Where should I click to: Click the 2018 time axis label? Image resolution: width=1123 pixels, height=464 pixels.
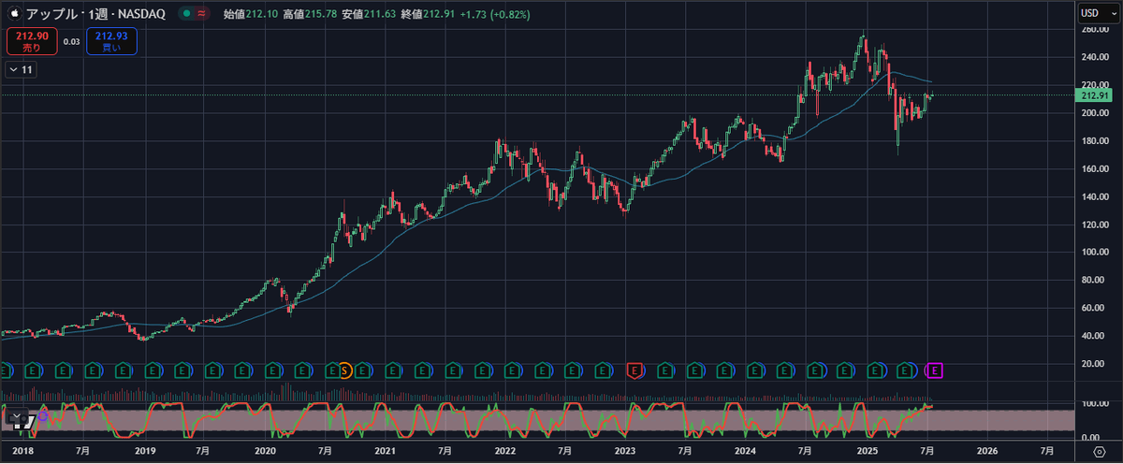[22, 451]
